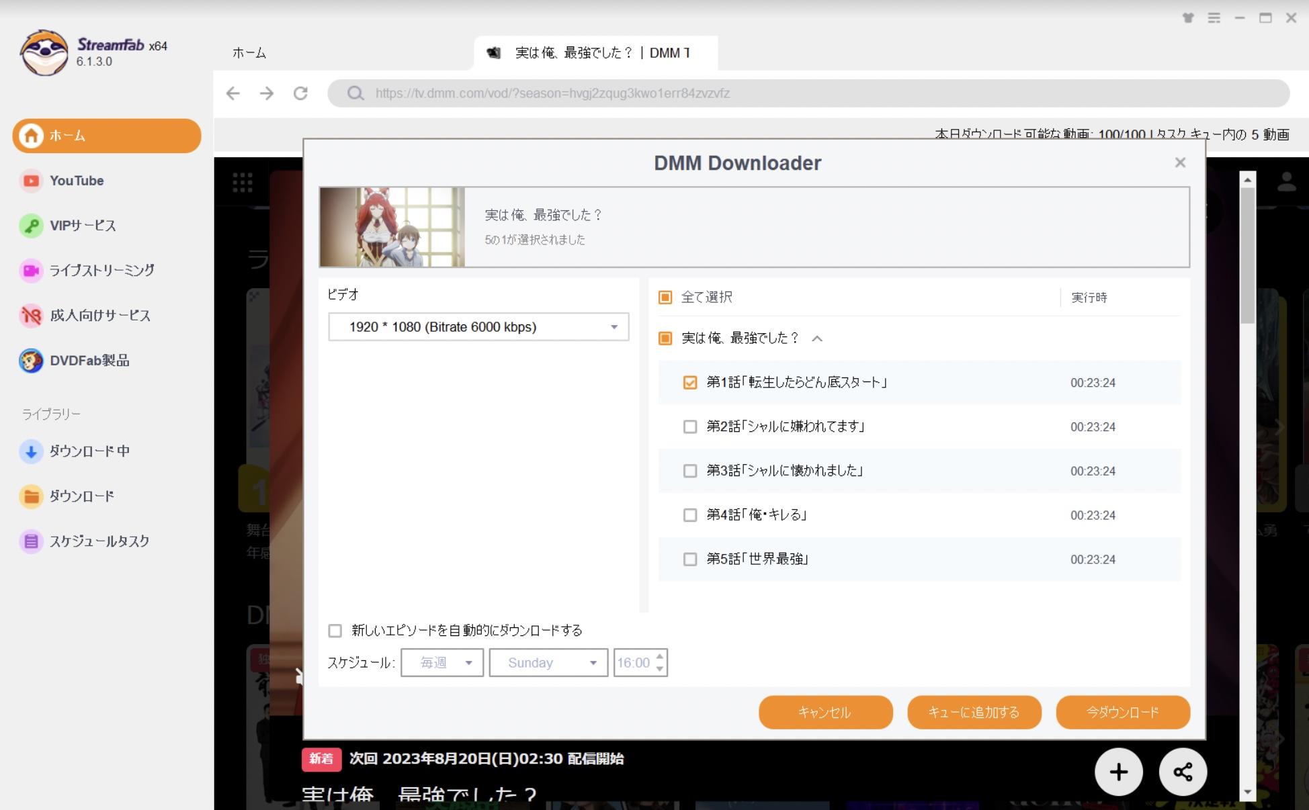
Task: Click the 実行時 column header
Action: (1089, 298)
